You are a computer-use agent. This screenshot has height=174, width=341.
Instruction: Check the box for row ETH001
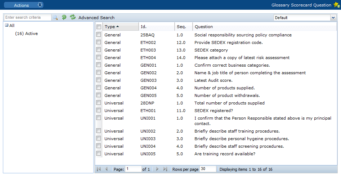click(x=99, y=110)
